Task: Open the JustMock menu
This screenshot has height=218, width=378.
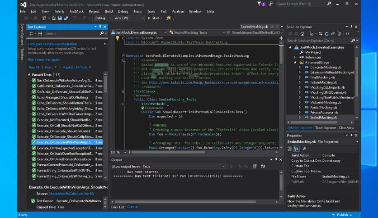Action: pyautogui.click(x=76, y=11)
